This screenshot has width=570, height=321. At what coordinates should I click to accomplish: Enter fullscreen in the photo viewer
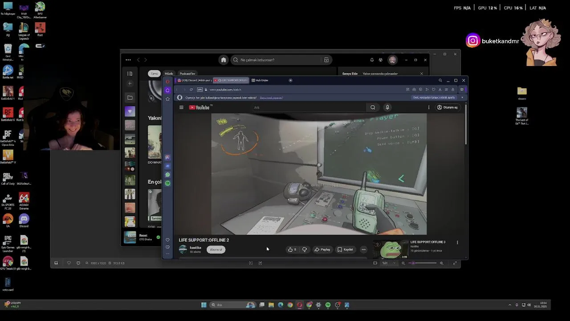[x=455, y=263]
